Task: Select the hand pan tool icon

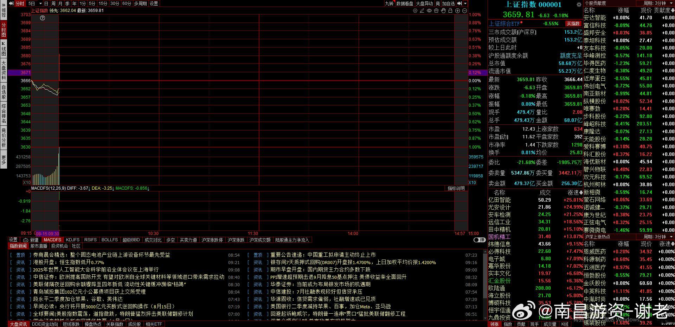Action: [443, 11]
